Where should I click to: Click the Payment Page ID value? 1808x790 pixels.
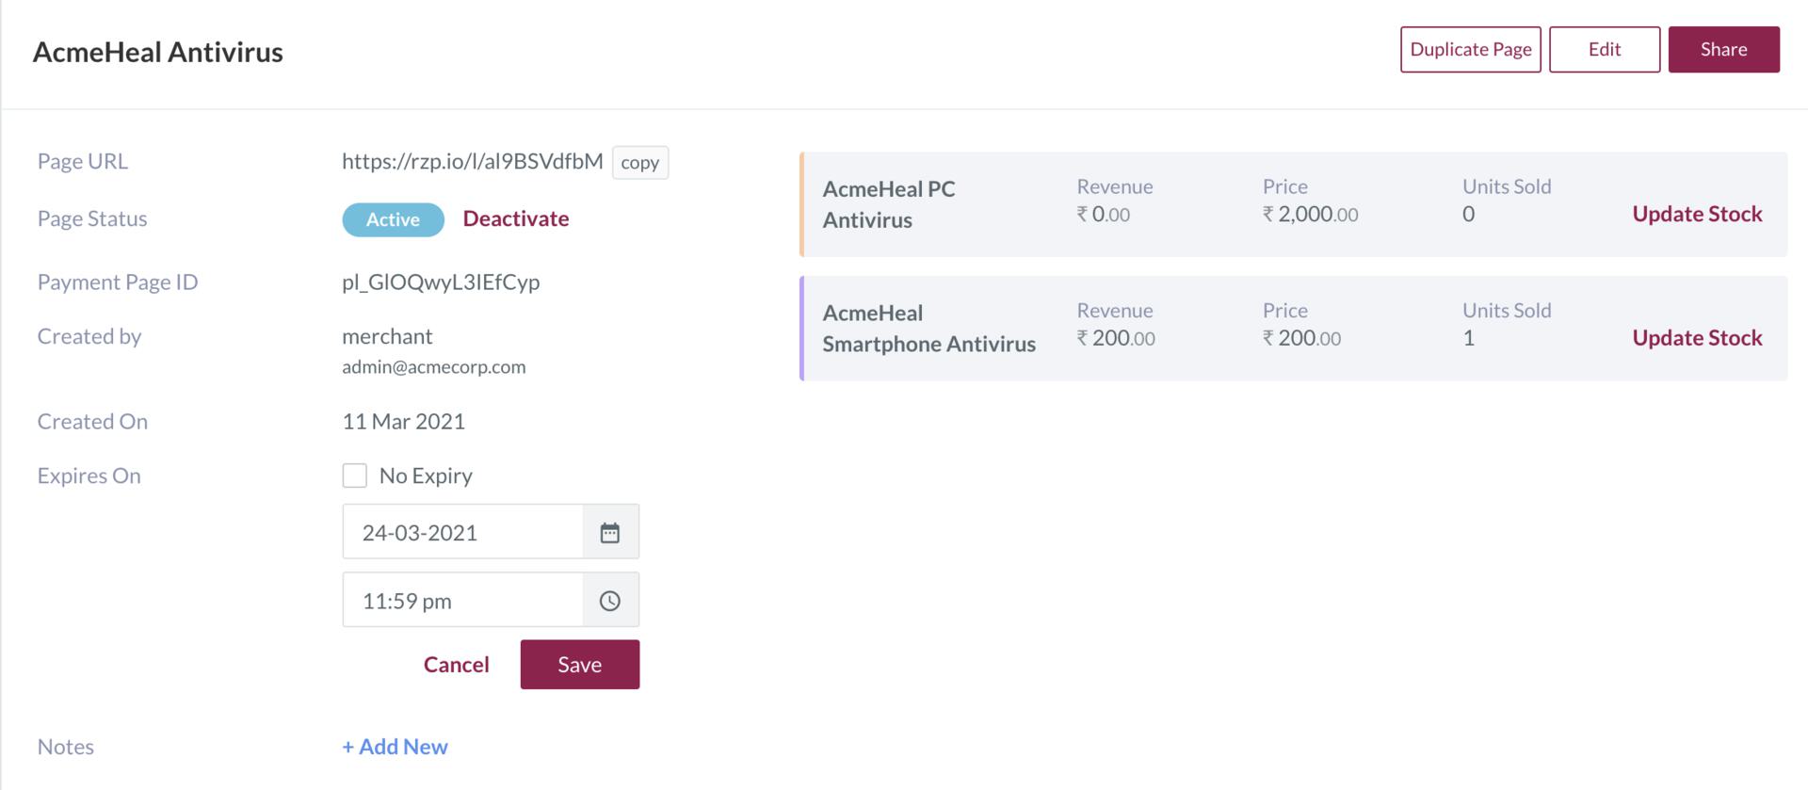[441, 282]
